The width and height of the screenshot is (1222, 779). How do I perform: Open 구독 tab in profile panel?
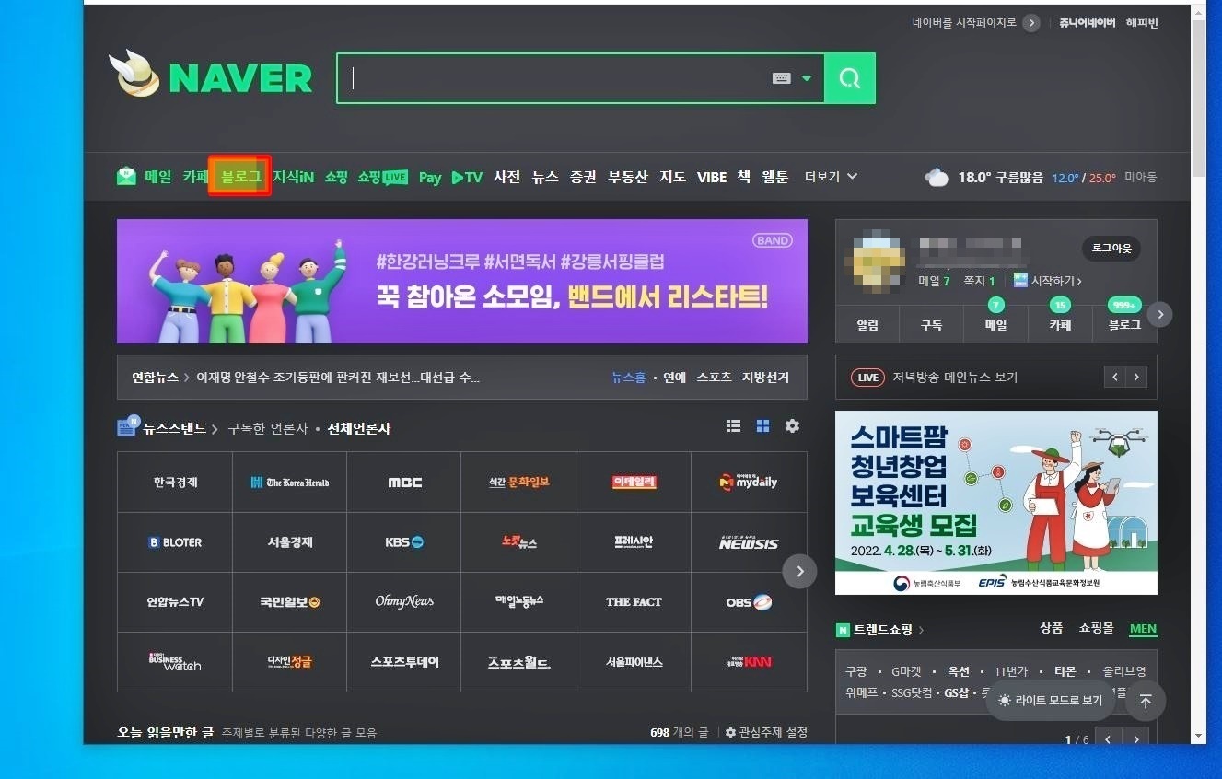tap(931, 325)
